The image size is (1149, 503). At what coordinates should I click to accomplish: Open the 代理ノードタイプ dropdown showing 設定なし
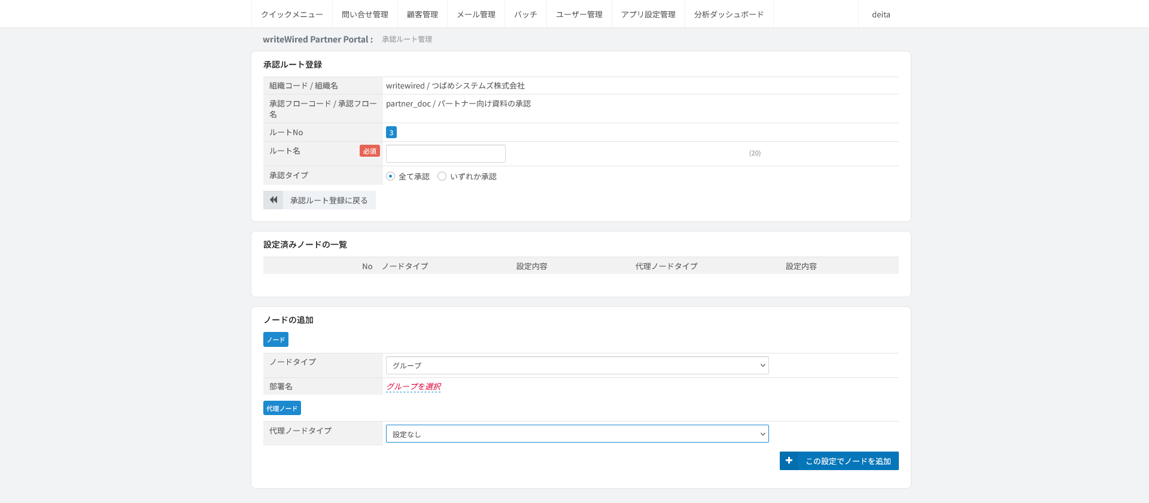pos(577,434)
